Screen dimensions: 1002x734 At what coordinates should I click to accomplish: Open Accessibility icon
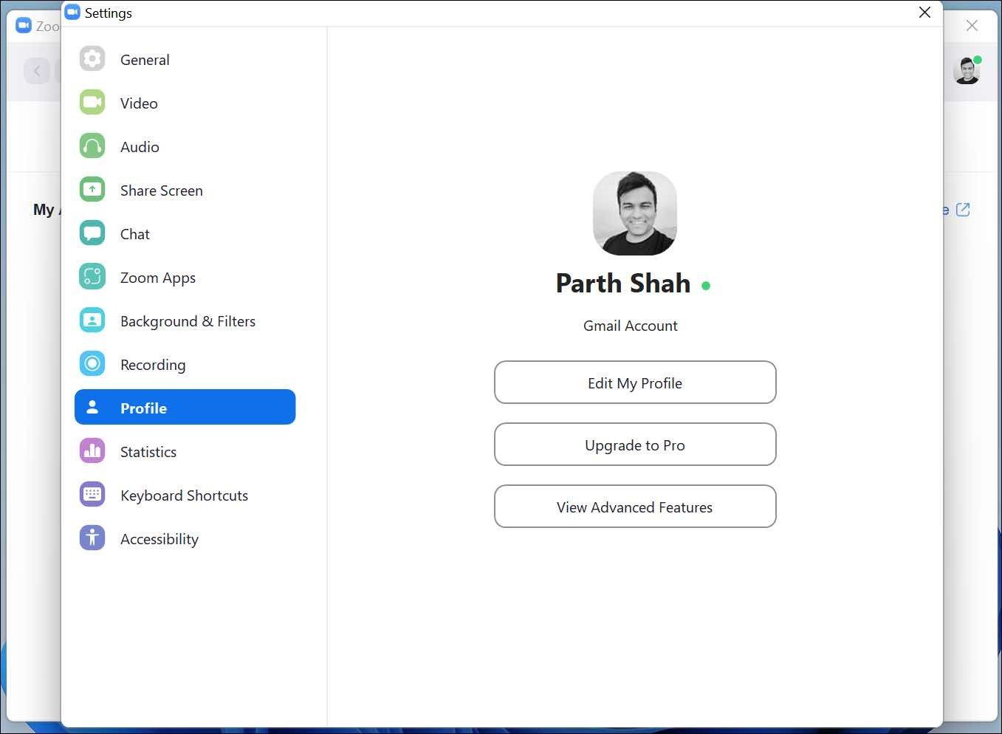92,538
